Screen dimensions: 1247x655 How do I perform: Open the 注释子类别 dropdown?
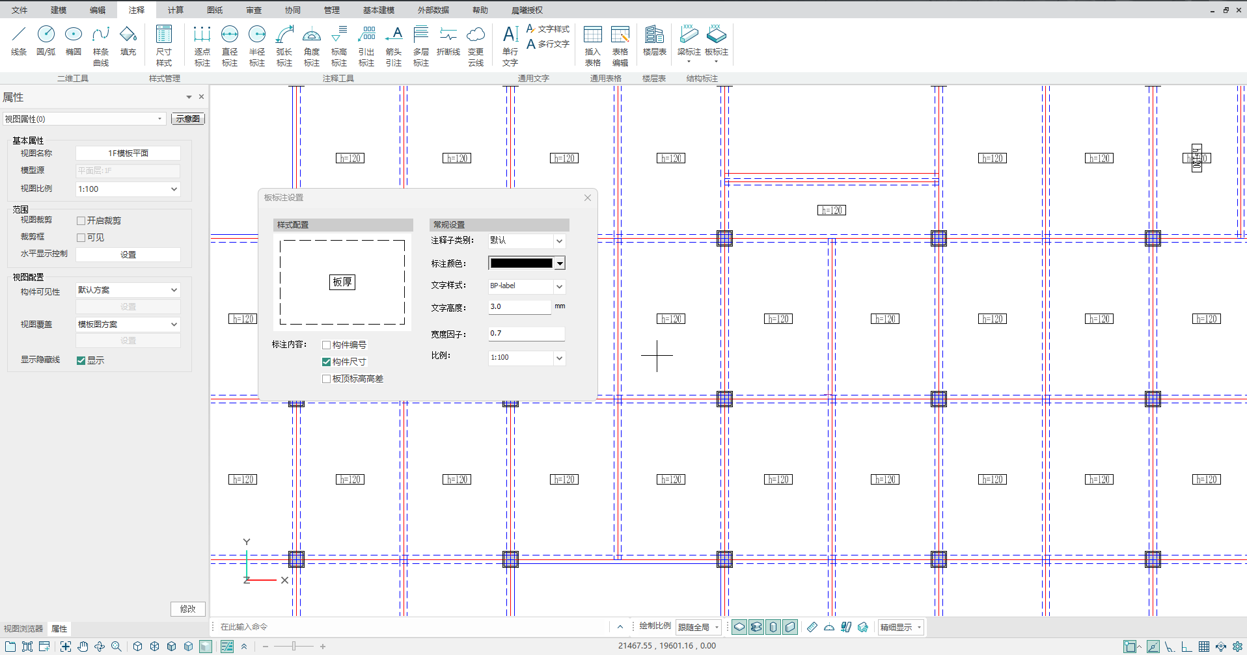pos(559,241)
